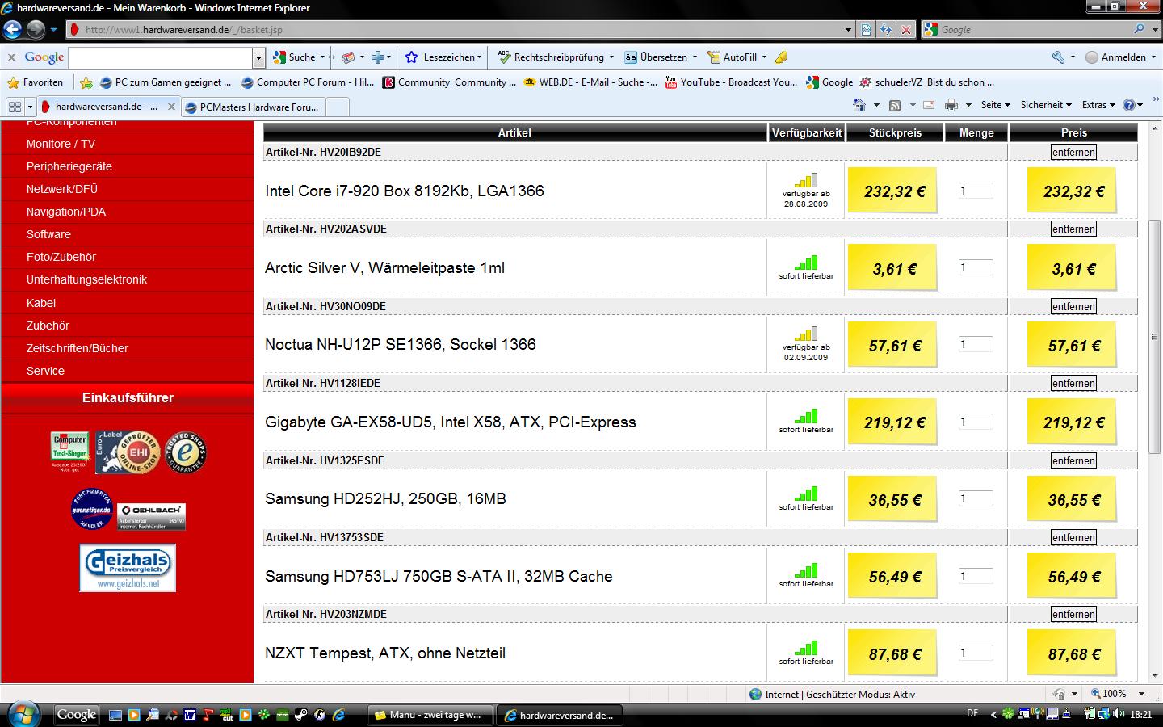The image size is (1163, 727).
Task: Click the highlighter icon in Google toolbar
Action: [780, 57]
